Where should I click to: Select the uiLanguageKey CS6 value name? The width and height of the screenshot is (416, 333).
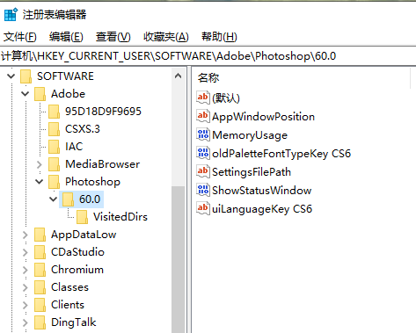click(262, 209)
